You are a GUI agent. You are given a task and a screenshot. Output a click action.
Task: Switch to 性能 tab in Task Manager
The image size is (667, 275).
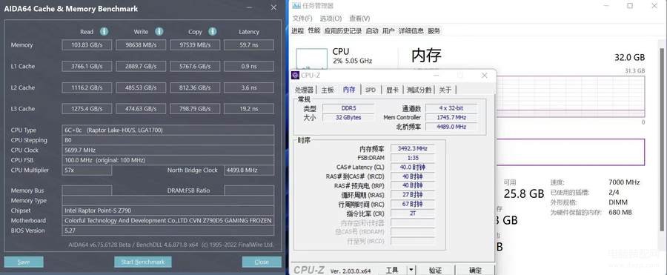click(x=314, y=30)
